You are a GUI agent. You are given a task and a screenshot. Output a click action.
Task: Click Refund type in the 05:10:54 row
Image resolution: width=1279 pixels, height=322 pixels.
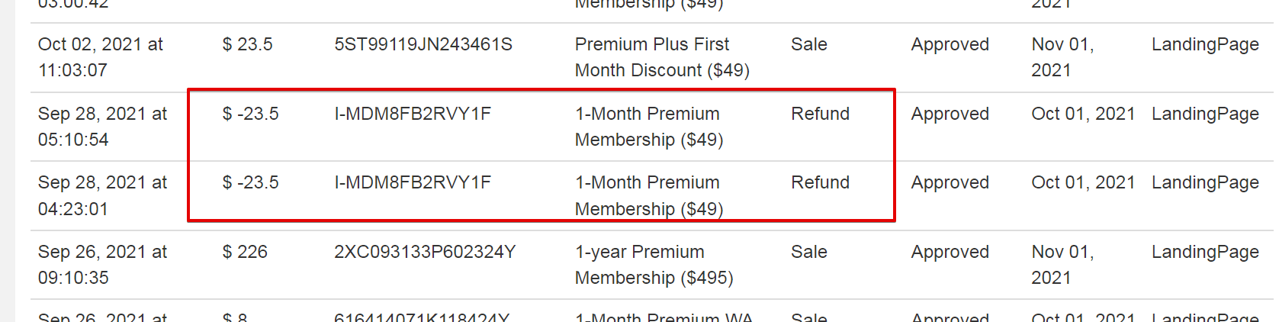[820, 114]
